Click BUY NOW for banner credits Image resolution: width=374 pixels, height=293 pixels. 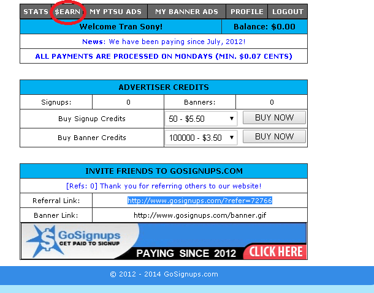click(x=274, y=136)
